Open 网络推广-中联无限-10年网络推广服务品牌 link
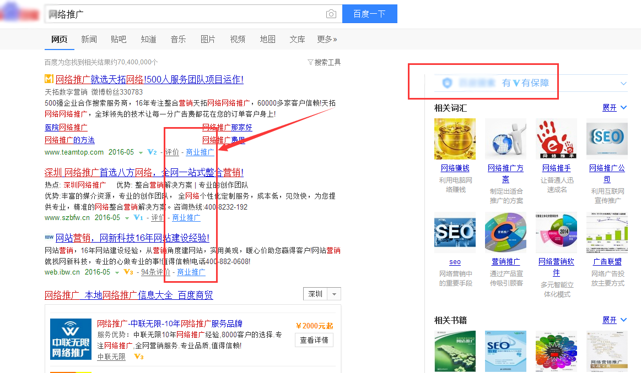The image size is (641, 373). [170, 323]
